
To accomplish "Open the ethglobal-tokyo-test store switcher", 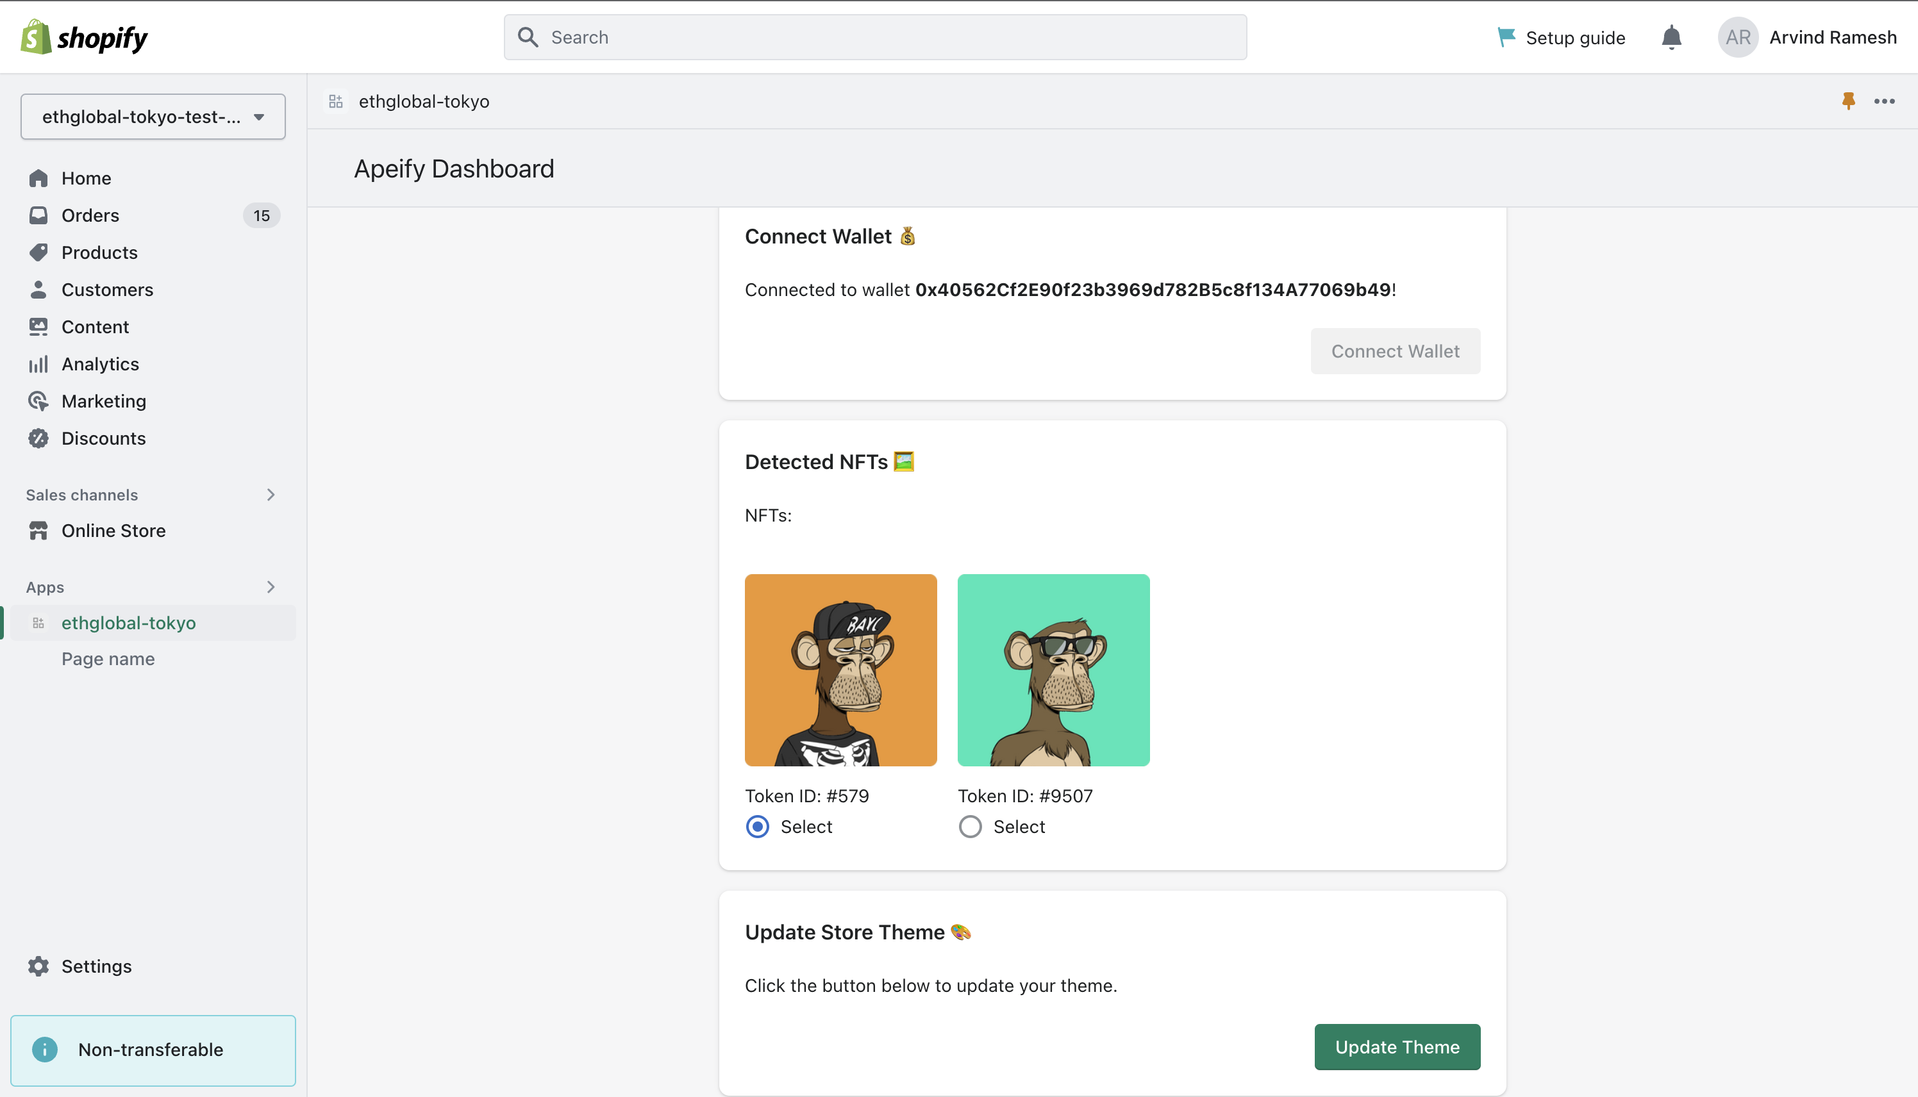I will point(153,116).
